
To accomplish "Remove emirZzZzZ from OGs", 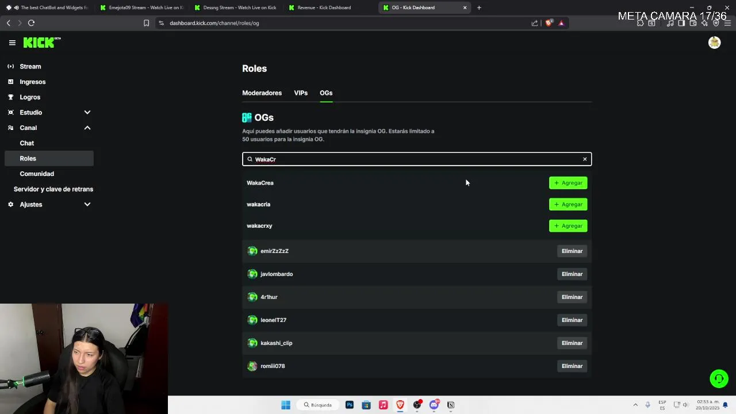I will pyautogui.click(x=572, y=251).
